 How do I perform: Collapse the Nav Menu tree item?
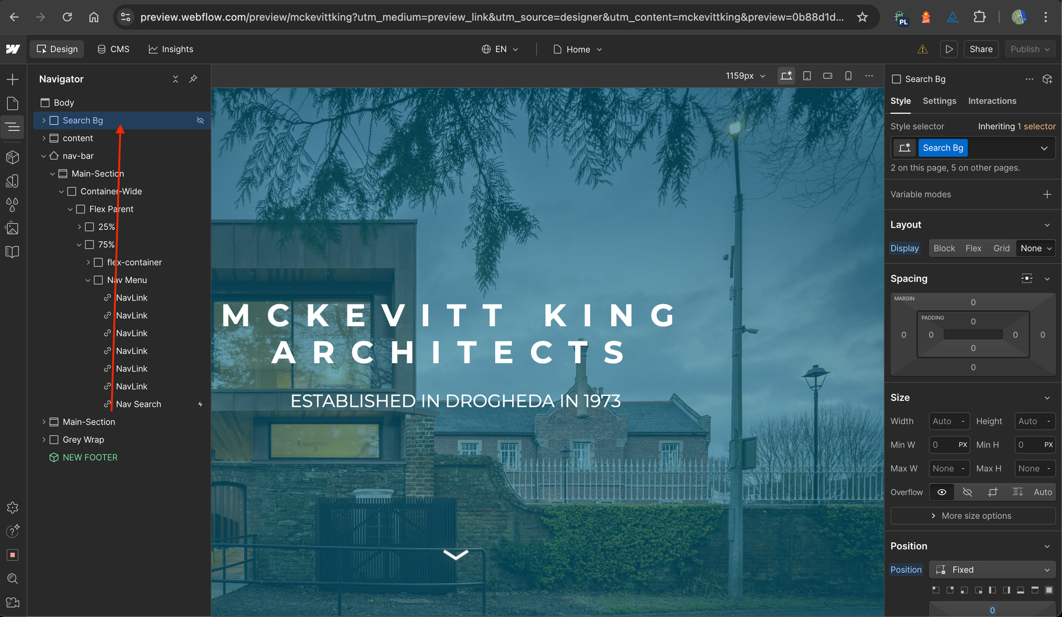88,280
